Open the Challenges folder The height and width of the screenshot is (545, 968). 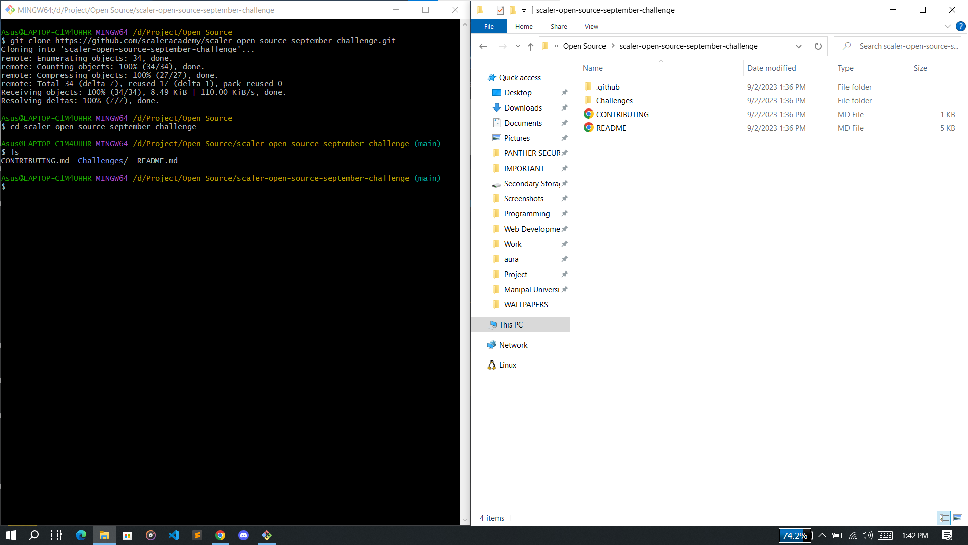(614, 100)
